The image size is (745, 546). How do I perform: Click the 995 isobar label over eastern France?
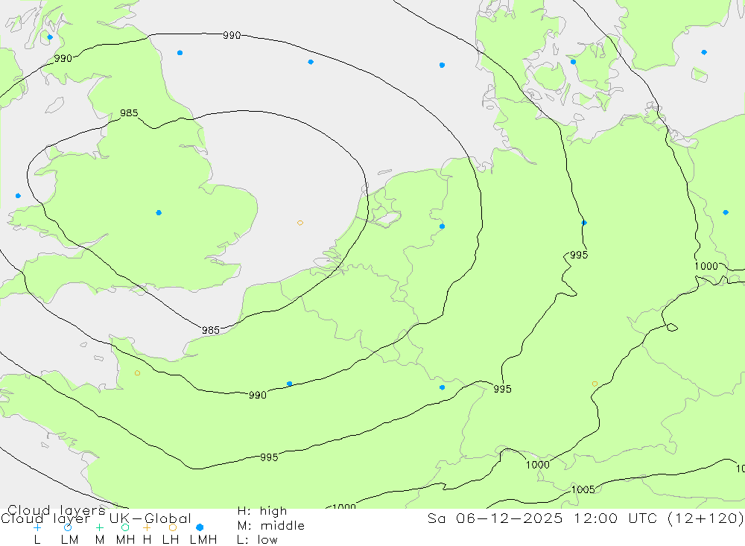(x=502, y=389)
